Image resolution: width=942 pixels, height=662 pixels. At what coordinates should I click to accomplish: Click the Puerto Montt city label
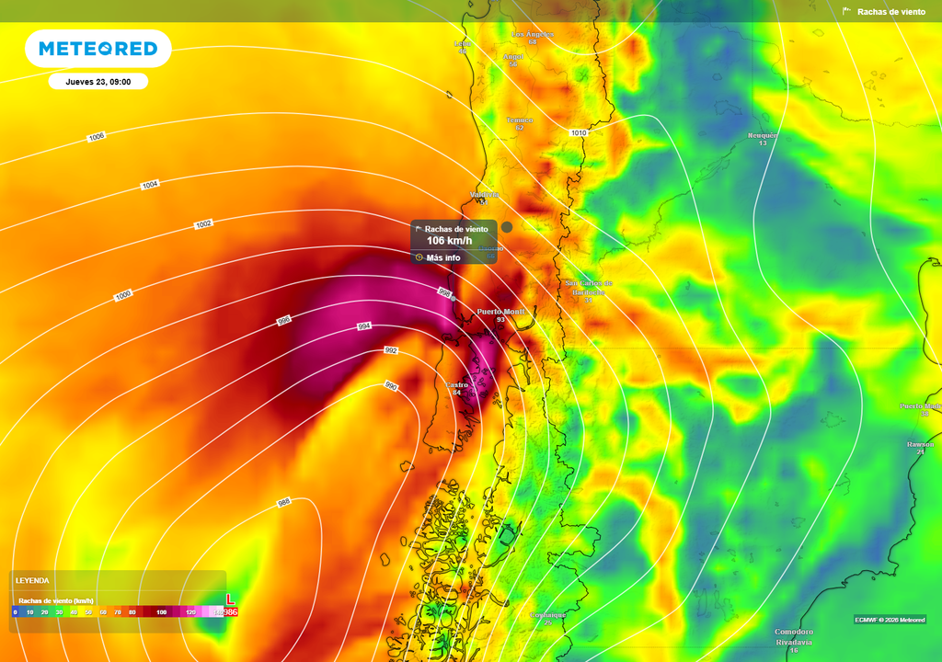[x=501, y=311]
